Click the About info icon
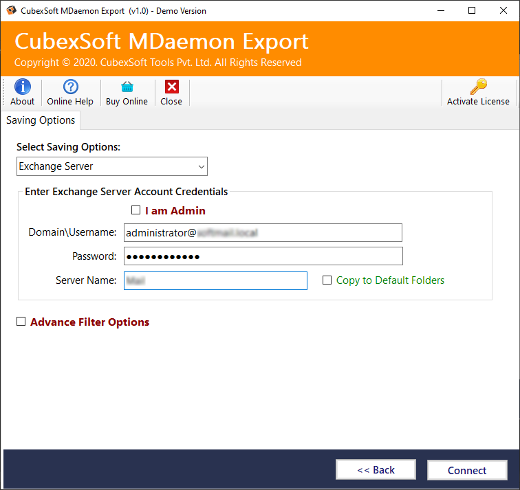This screenshot has width=520, height=490. pos(22,87)
